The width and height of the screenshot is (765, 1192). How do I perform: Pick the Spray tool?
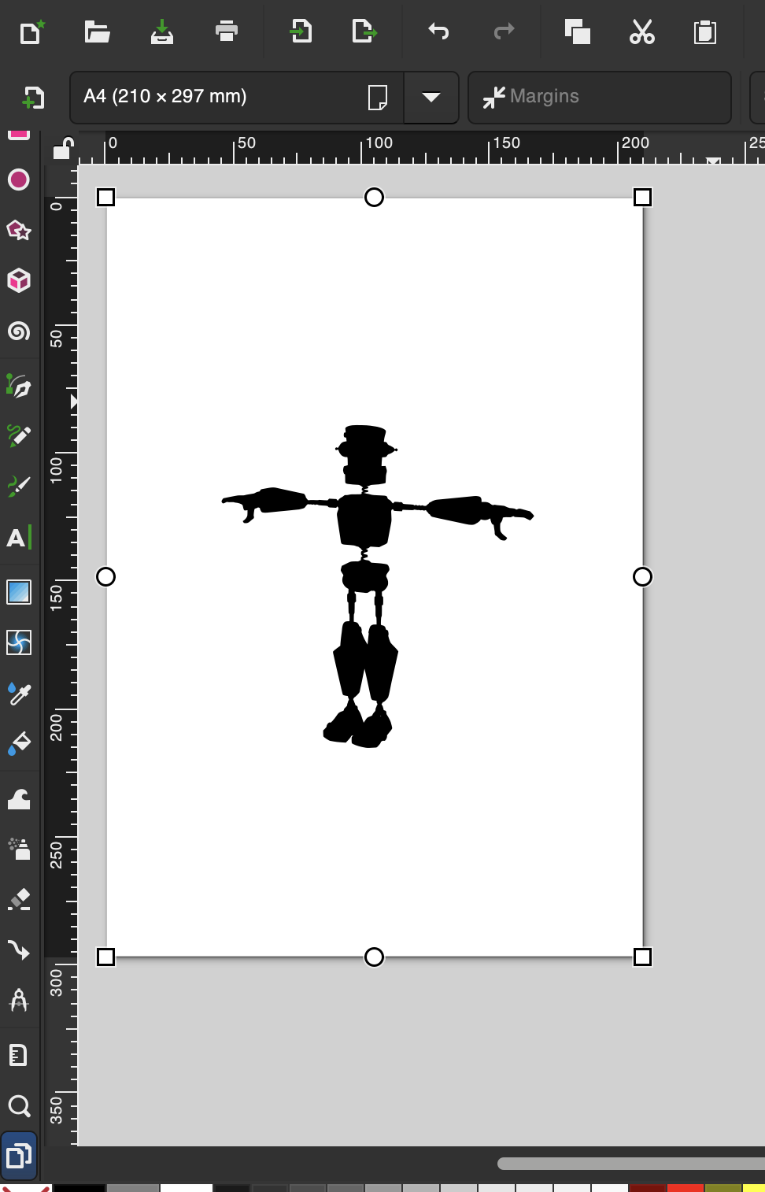(x=19, y=849)
